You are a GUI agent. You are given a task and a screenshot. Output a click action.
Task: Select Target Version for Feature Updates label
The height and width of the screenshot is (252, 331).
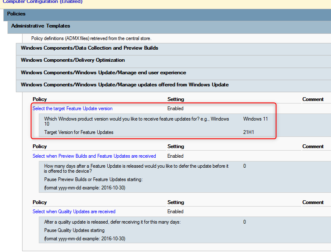(x=79, y=132)
